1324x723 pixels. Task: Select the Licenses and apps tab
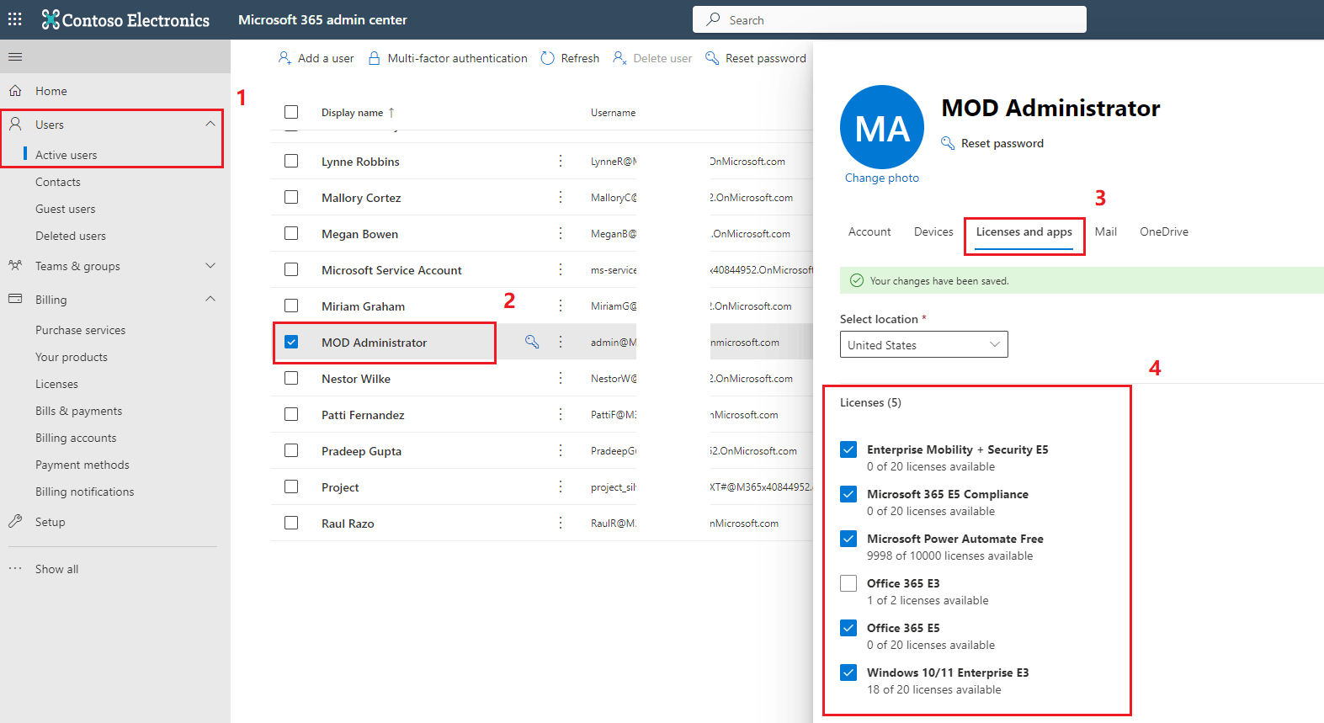1024,232
